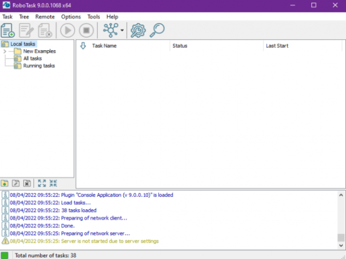346x259 pixels.
Task: Select 'Preparing of network client...' log entry
Action: tap(68, 218)
